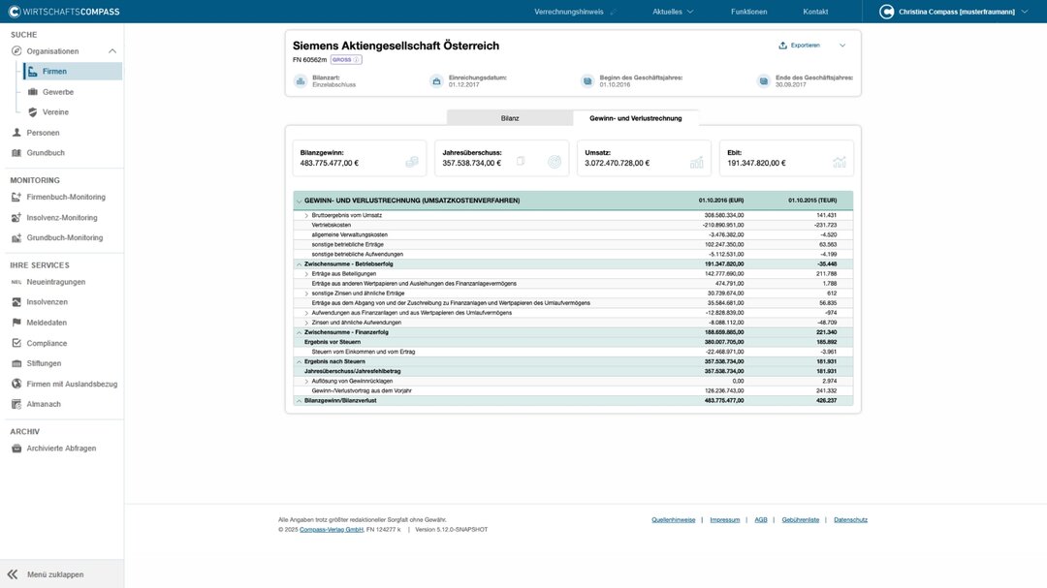Click the calendar icon beside Einreichungsdatum
The image size is (1047, 588).
coord(436,80)
